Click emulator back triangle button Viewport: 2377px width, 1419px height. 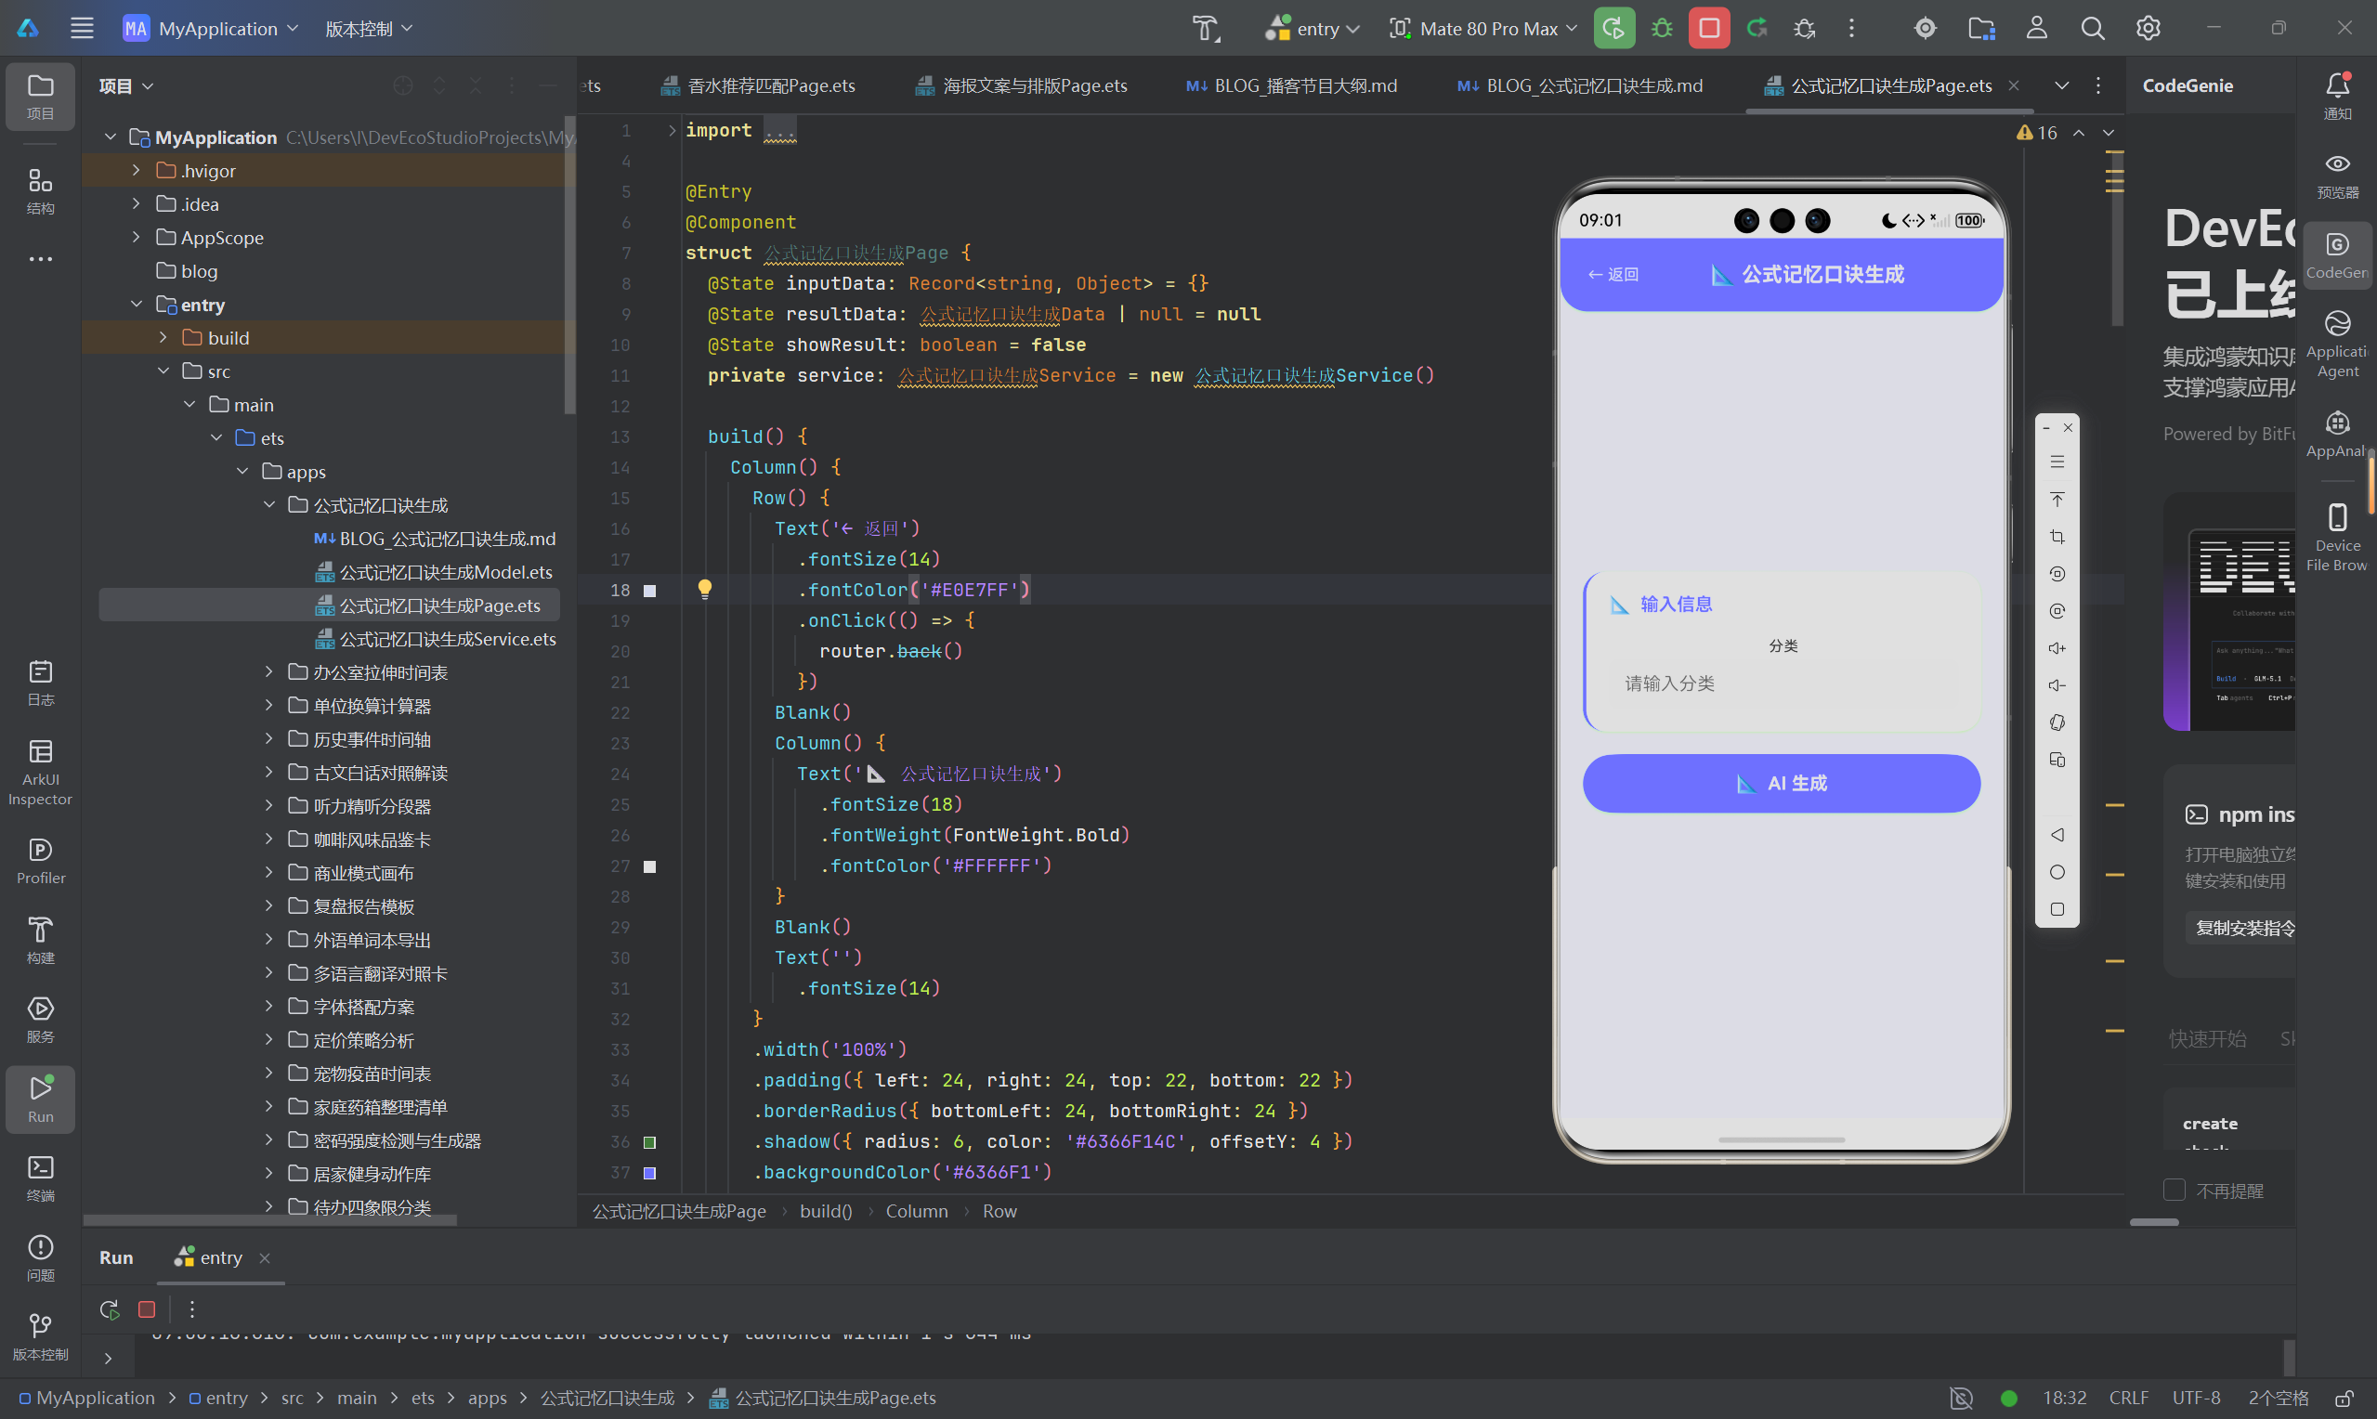2057,835
